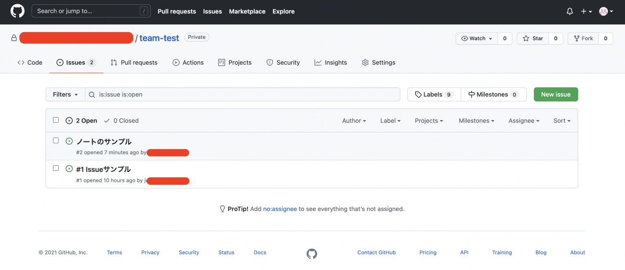Click the Star button for repository

click(533, 38)
